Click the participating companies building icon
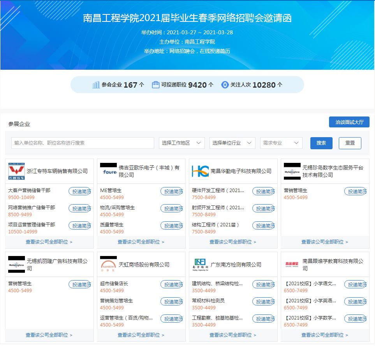Screen dimensions: 375x346 96,85
